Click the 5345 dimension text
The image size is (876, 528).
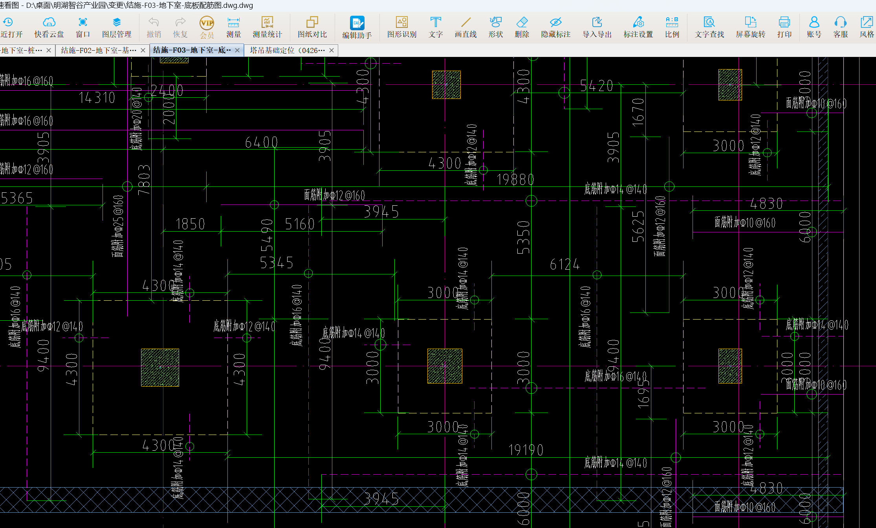click(x=277, y=263)
